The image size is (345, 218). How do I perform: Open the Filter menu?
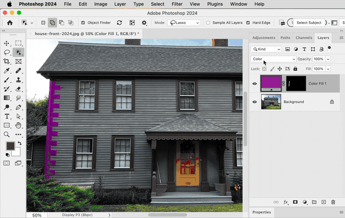pyautogui.click(x=178, y=4)
